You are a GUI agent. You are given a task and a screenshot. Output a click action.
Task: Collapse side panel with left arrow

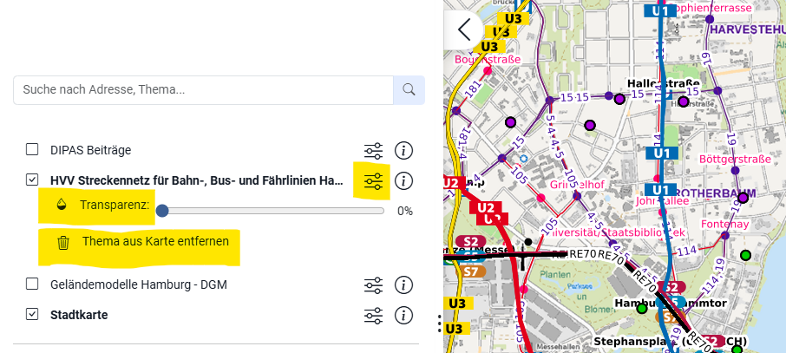(x=464, y=29)
